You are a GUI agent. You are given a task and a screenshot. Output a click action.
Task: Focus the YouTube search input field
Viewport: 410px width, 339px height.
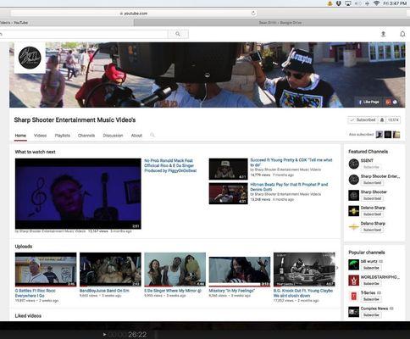(84, 34)
